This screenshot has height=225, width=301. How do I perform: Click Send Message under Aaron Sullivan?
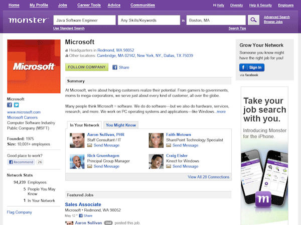[x=106, y=145]
